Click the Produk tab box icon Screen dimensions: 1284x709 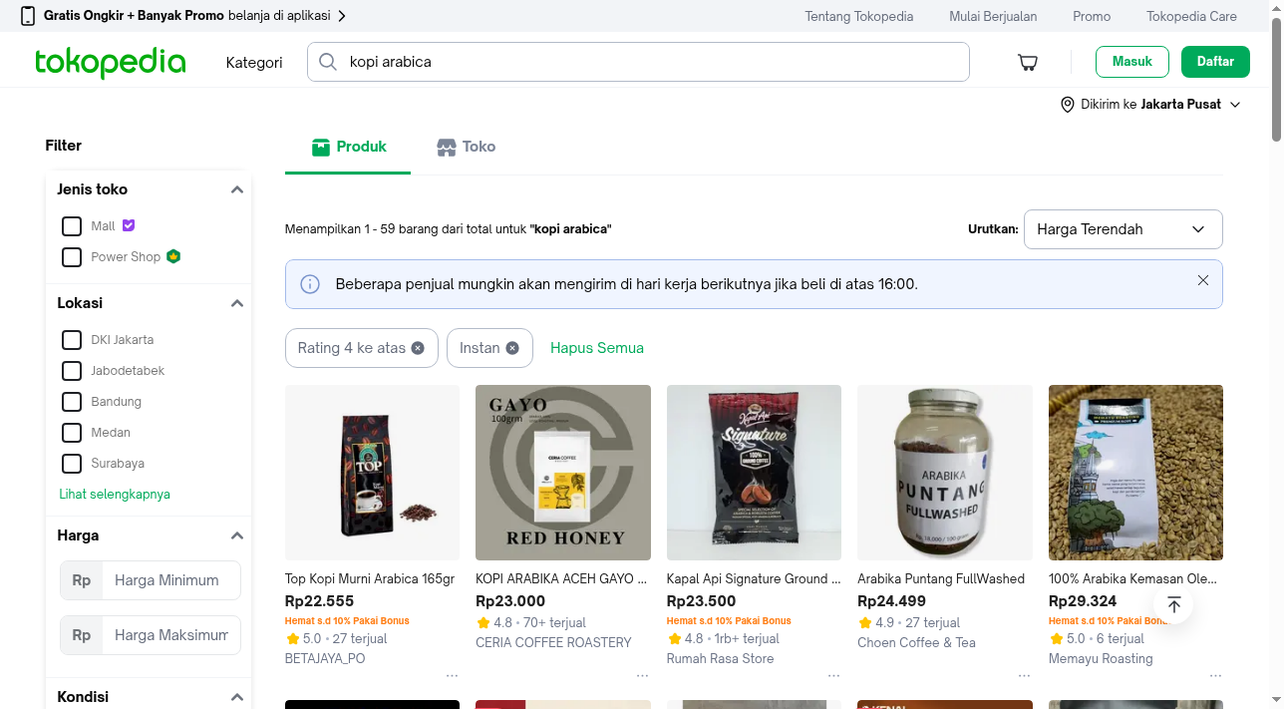[x=321, y=147]
